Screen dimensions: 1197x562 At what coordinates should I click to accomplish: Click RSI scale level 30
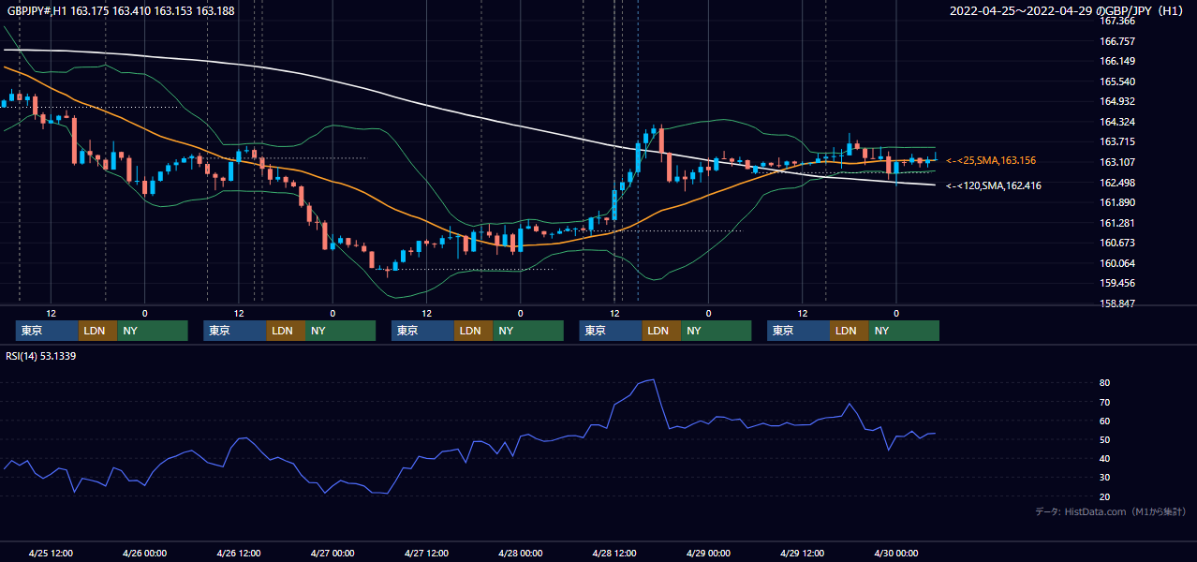point(1105,478)
